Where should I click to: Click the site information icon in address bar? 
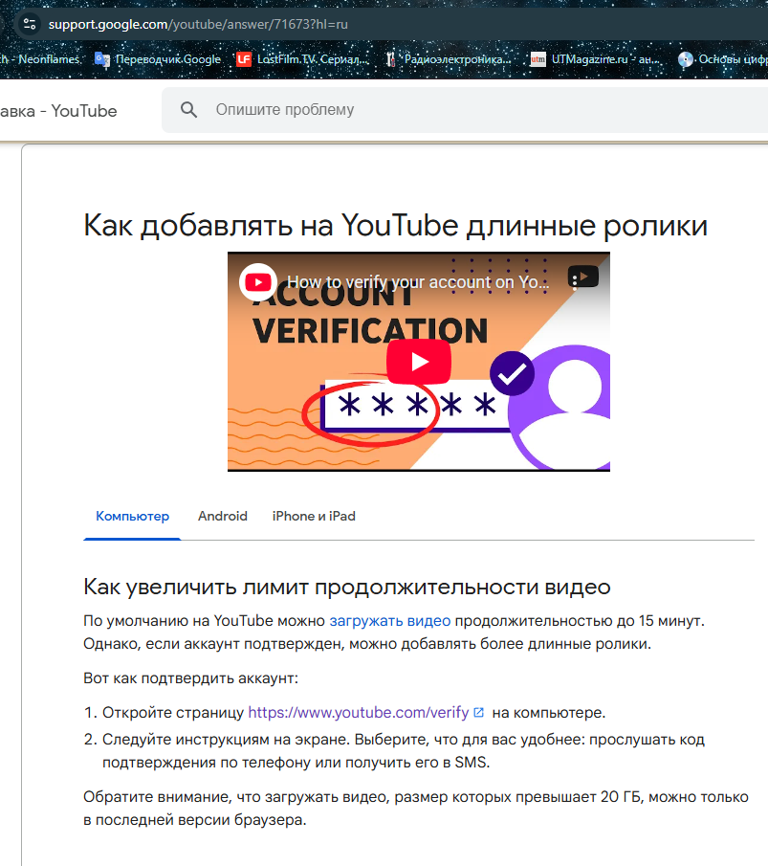(30, 24)
